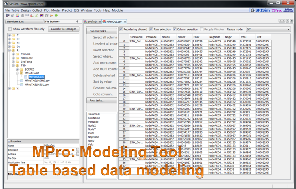The height and width of the screenshot is (189, 296).
Task: Click the orange star toolbar icon
Action: click(51, 15)
